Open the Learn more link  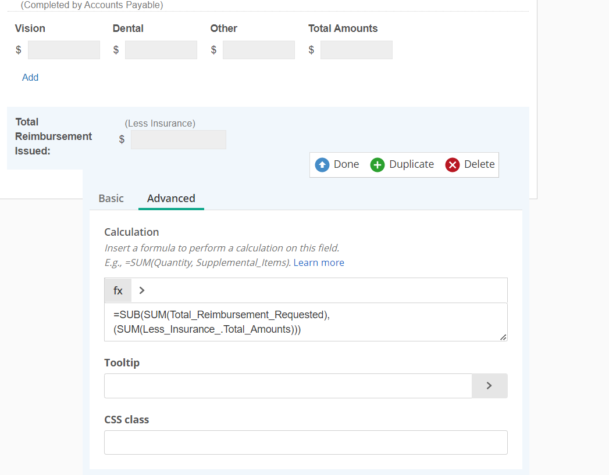click(319, 262)
